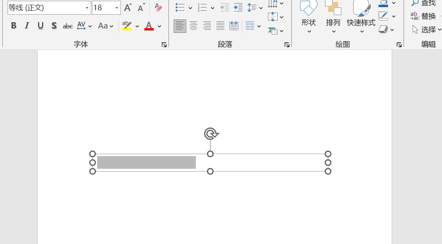Open shape effects options
The height and width of the screenshot is (244, 442).
(386, 29)
